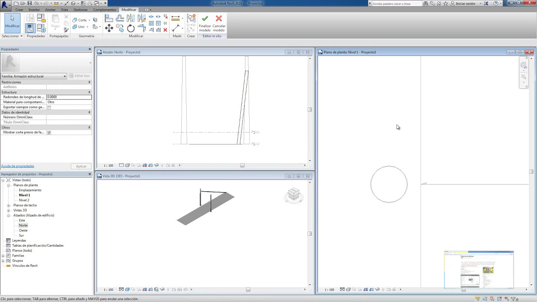Expand Familias tree node

[x=3, y=255]
